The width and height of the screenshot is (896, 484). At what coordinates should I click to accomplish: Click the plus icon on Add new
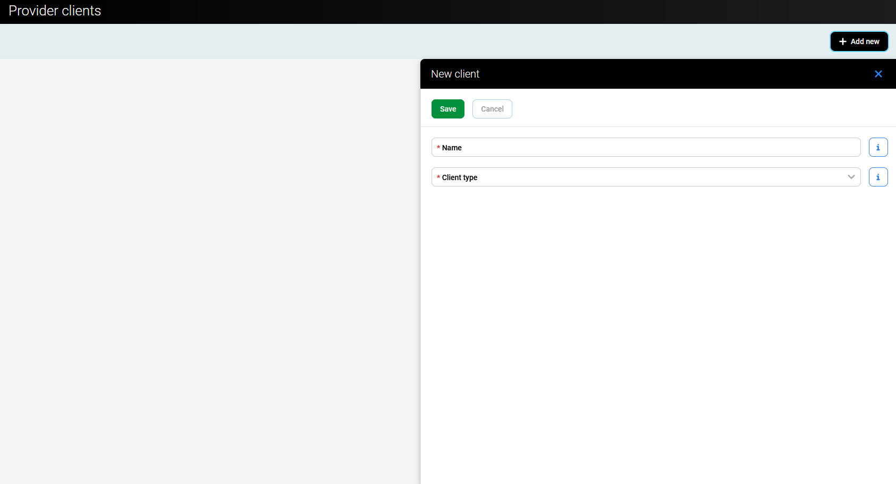[x=842, y=41]
